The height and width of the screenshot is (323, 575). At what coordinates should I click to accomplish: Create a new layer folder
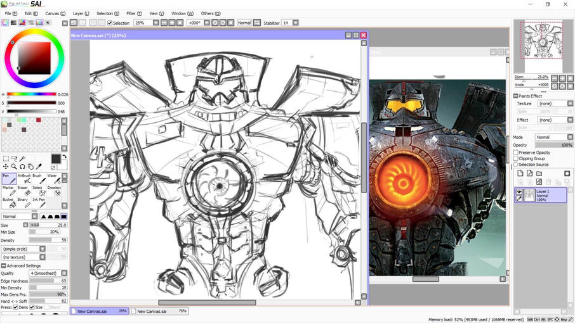coord(539,174)
